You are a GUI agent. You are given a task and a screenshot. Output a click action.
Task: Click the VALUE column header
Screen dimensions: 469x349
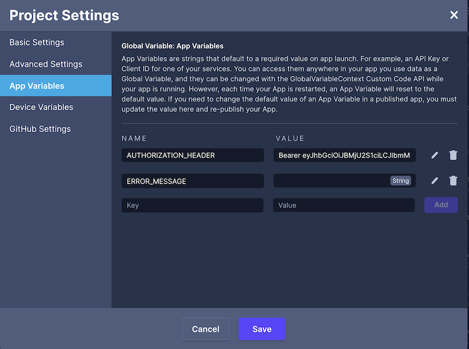(x=290, y=138)
